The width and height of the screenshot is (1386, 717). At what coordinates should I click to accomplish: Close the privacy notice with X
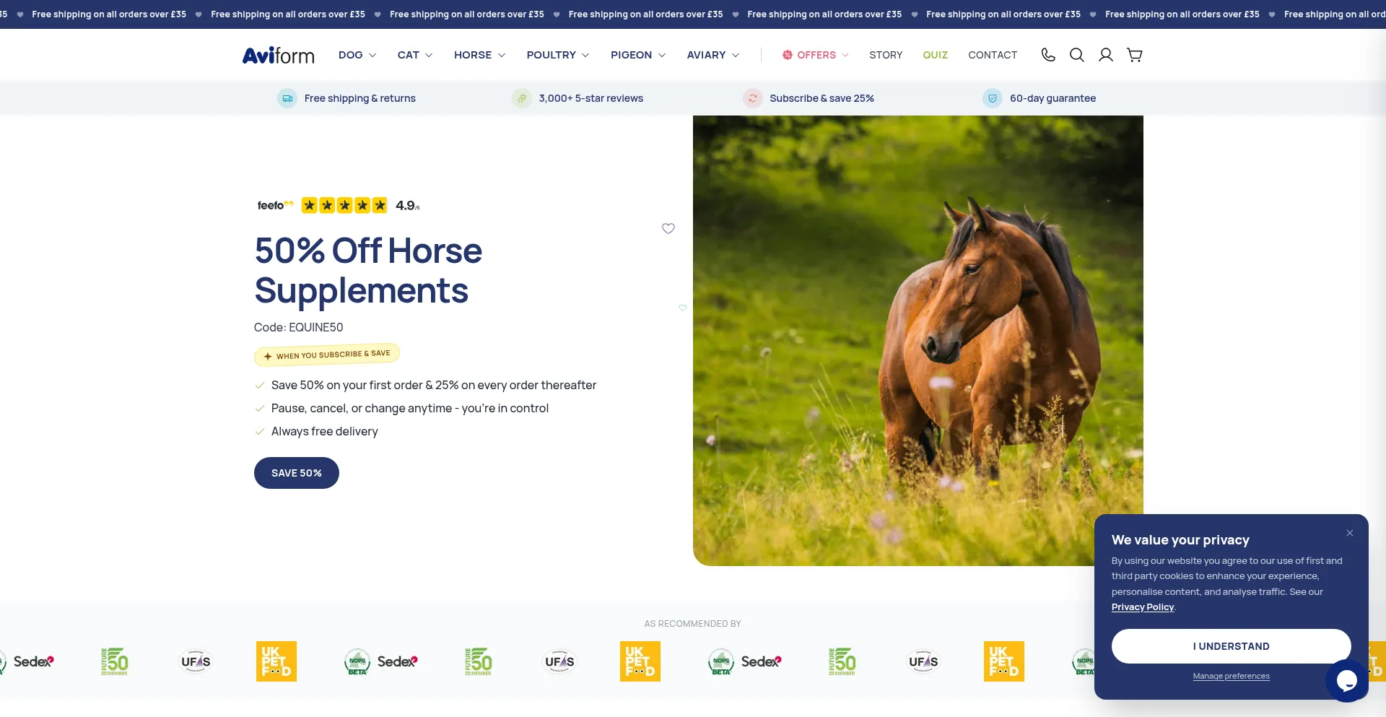(1350, 533)
